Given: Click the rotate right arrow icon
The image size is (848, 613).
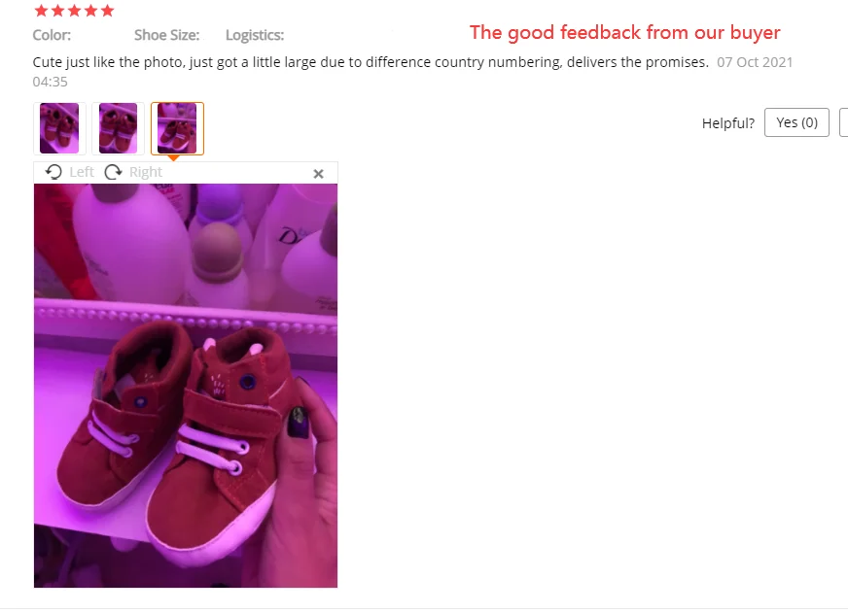Looking at the screenshot, I should click(113, 172).
